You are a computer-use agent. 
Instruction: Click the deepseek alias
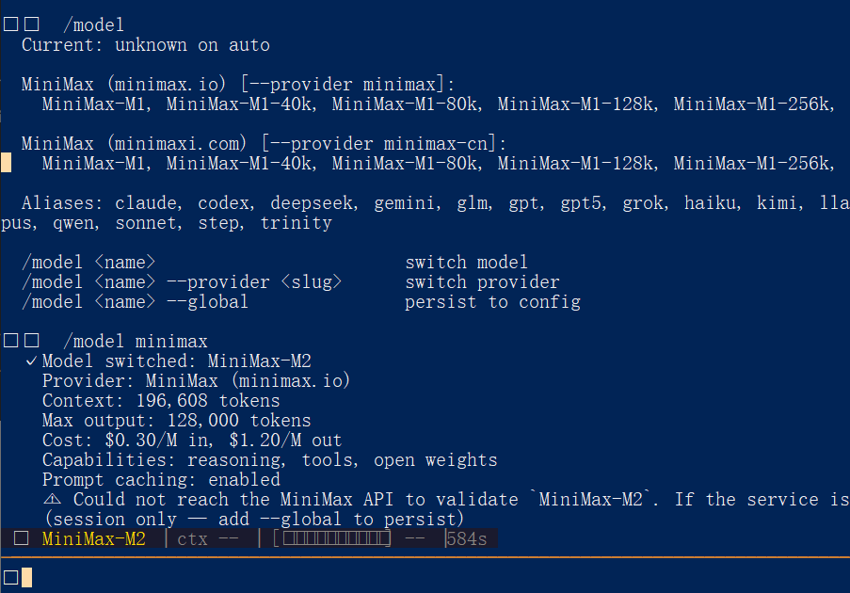click(312, 203)
